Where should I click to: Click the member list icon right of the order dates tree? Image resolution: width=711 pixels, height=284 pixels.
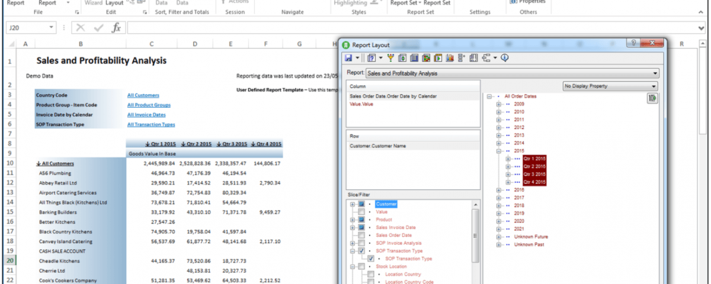click(x=652, y=99)
